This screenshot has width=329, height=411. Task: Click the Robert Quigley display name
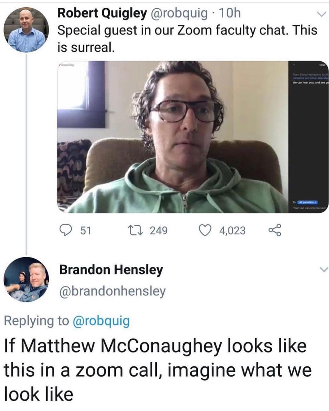[102, 13]
